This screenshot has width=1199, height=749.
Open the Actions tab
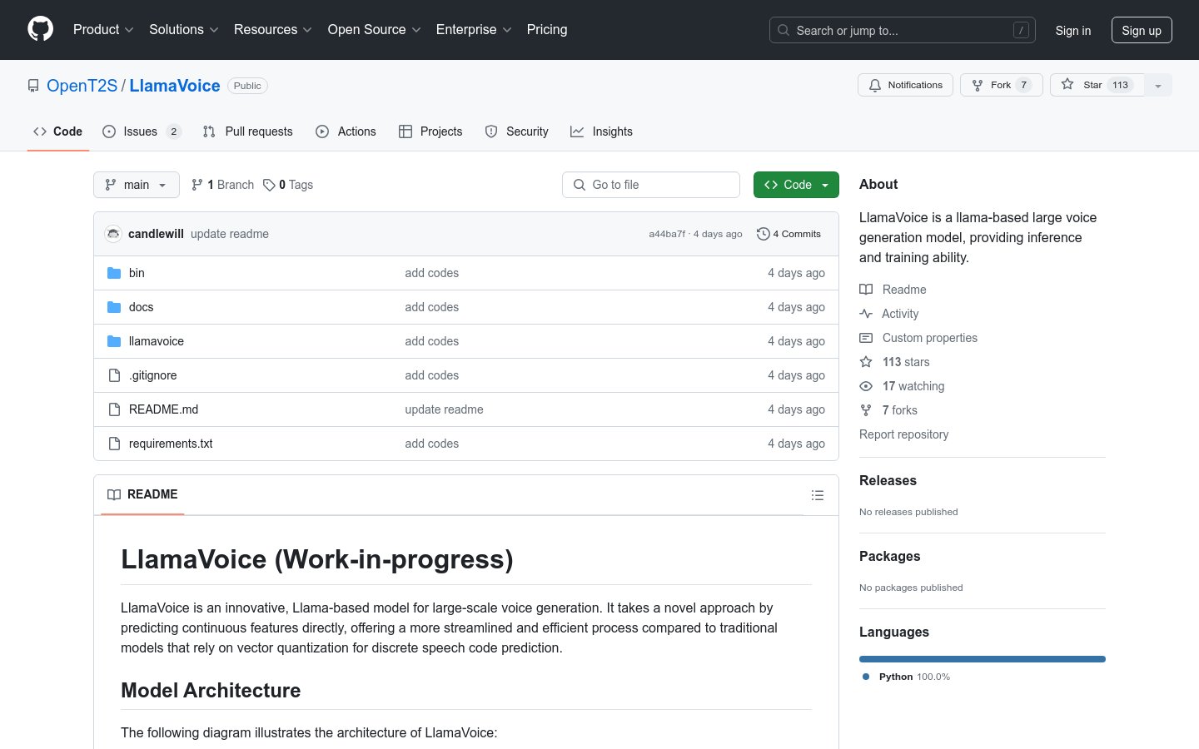click(x=346, y=131)
